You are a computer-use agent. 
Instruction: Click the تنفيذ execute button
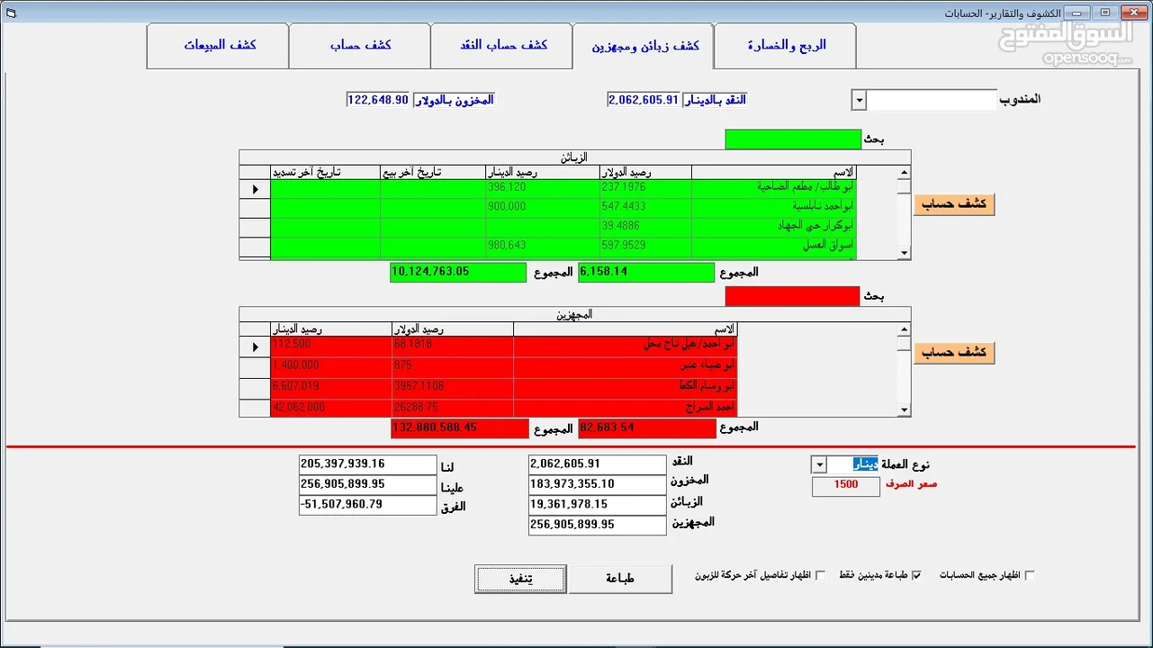(x=520, y=579)
